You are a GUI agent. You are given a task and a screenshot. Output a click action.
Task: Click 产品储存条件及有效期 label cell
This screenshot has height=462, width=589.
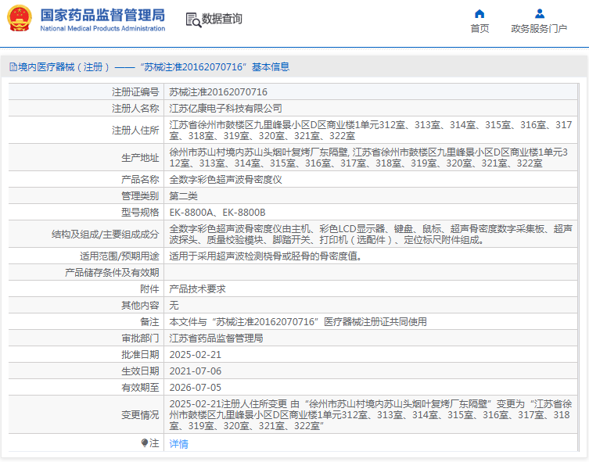86,273
